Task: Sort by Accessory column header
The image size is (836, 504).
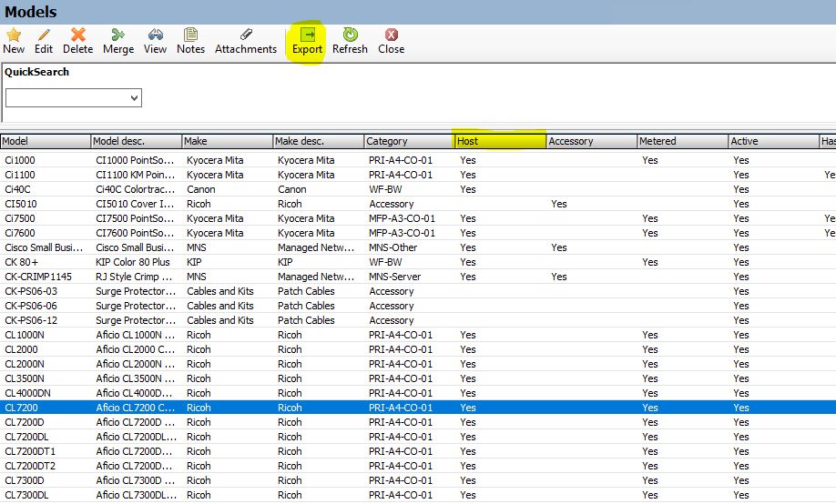Action: (592, 141)
